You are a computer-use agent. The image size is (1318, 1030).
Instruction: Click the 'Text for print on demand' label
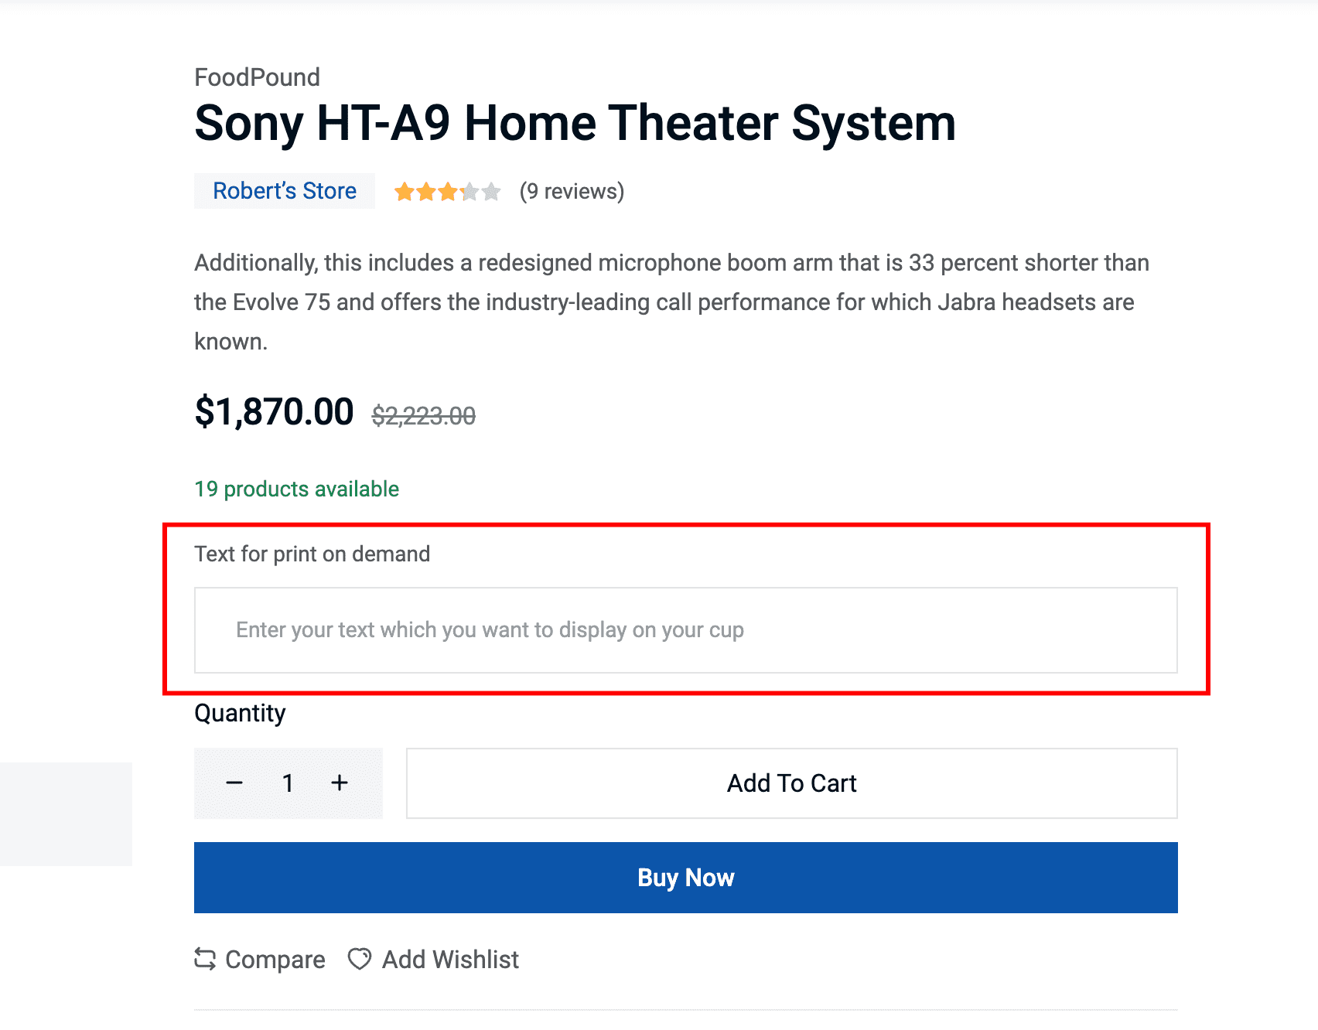click(x=312, y=554)
